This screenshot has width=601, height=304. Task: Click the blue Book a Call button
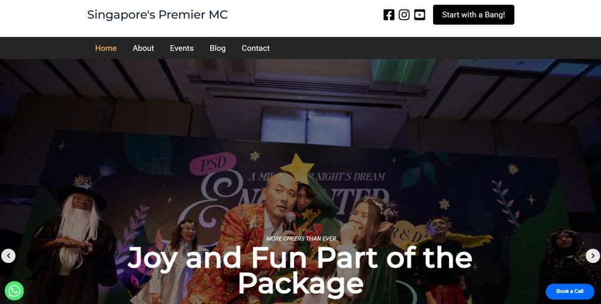(570, 291)
